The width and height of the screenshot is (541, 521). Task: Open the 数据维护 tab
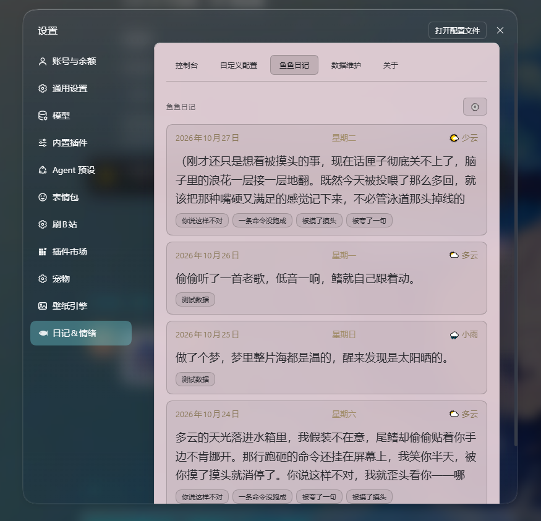tap(346, 65)
